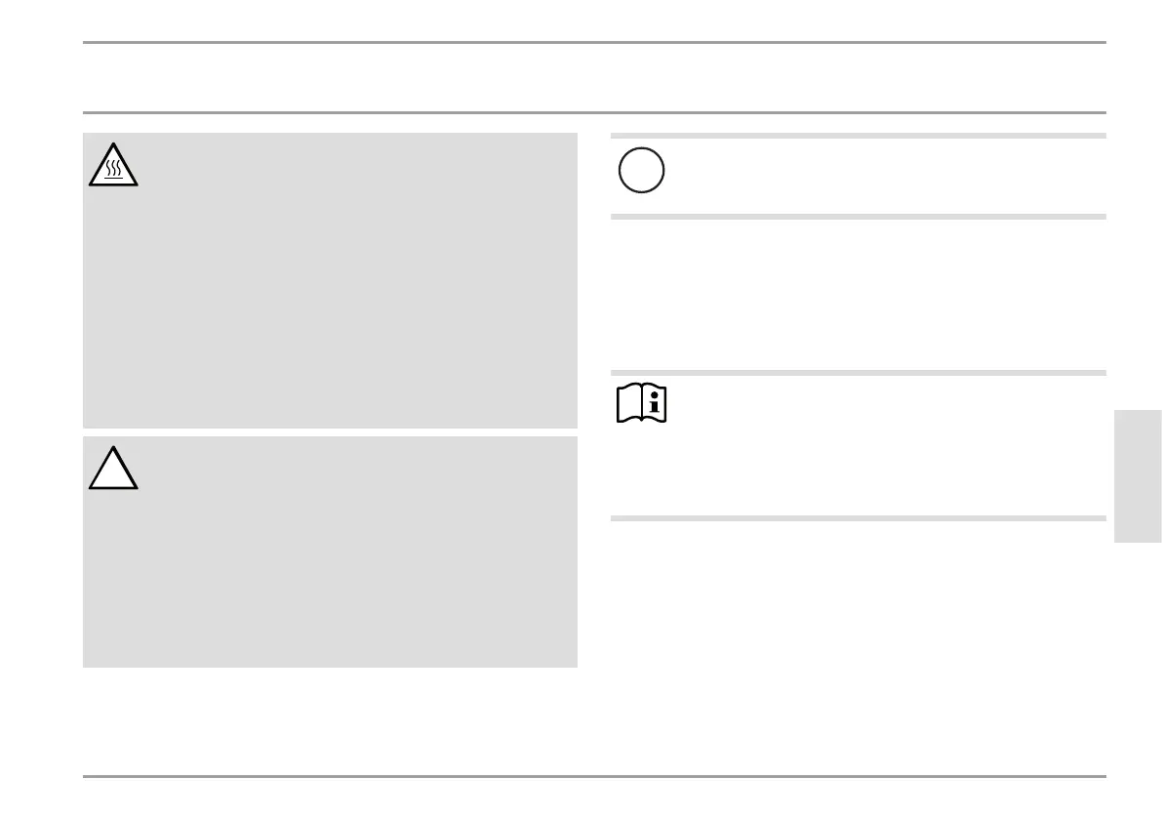The image size is (1162, 819).
Task: Select the empty warning triangle icon
Action: tap(113, 469)
